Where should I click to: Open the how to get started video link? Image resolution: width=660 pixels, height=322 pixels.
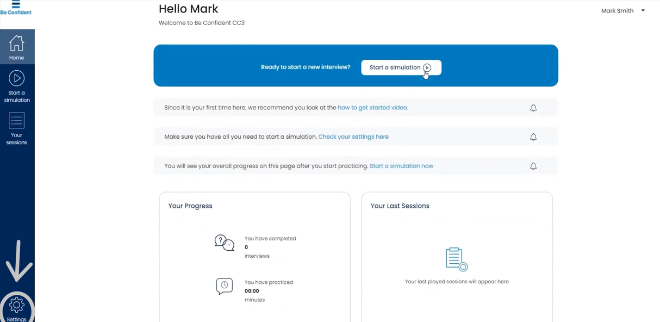click(x=372, y=108)
